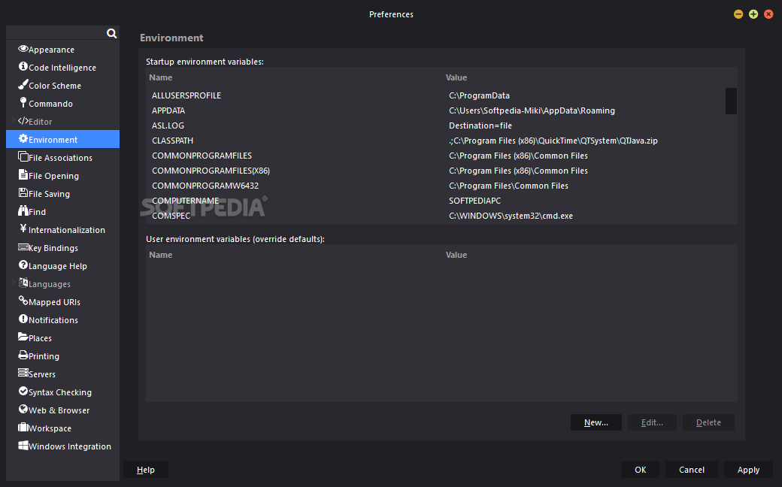Select the APPDATA variable name
The width and height of the screenshot is (782, 487).
click(x=168, y=110)
